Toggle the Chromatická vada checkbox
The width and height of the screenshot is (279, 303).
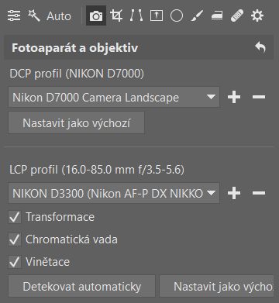pyautogui.click(x=15, y=239)
